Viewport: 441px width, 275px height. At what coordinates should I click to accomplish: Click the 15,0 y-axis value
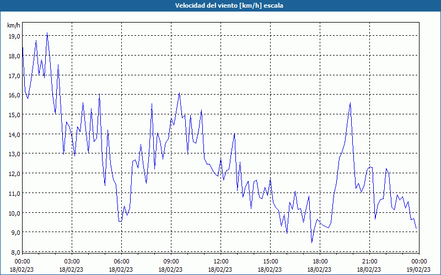pyautogui.click(x=14, y=115)
